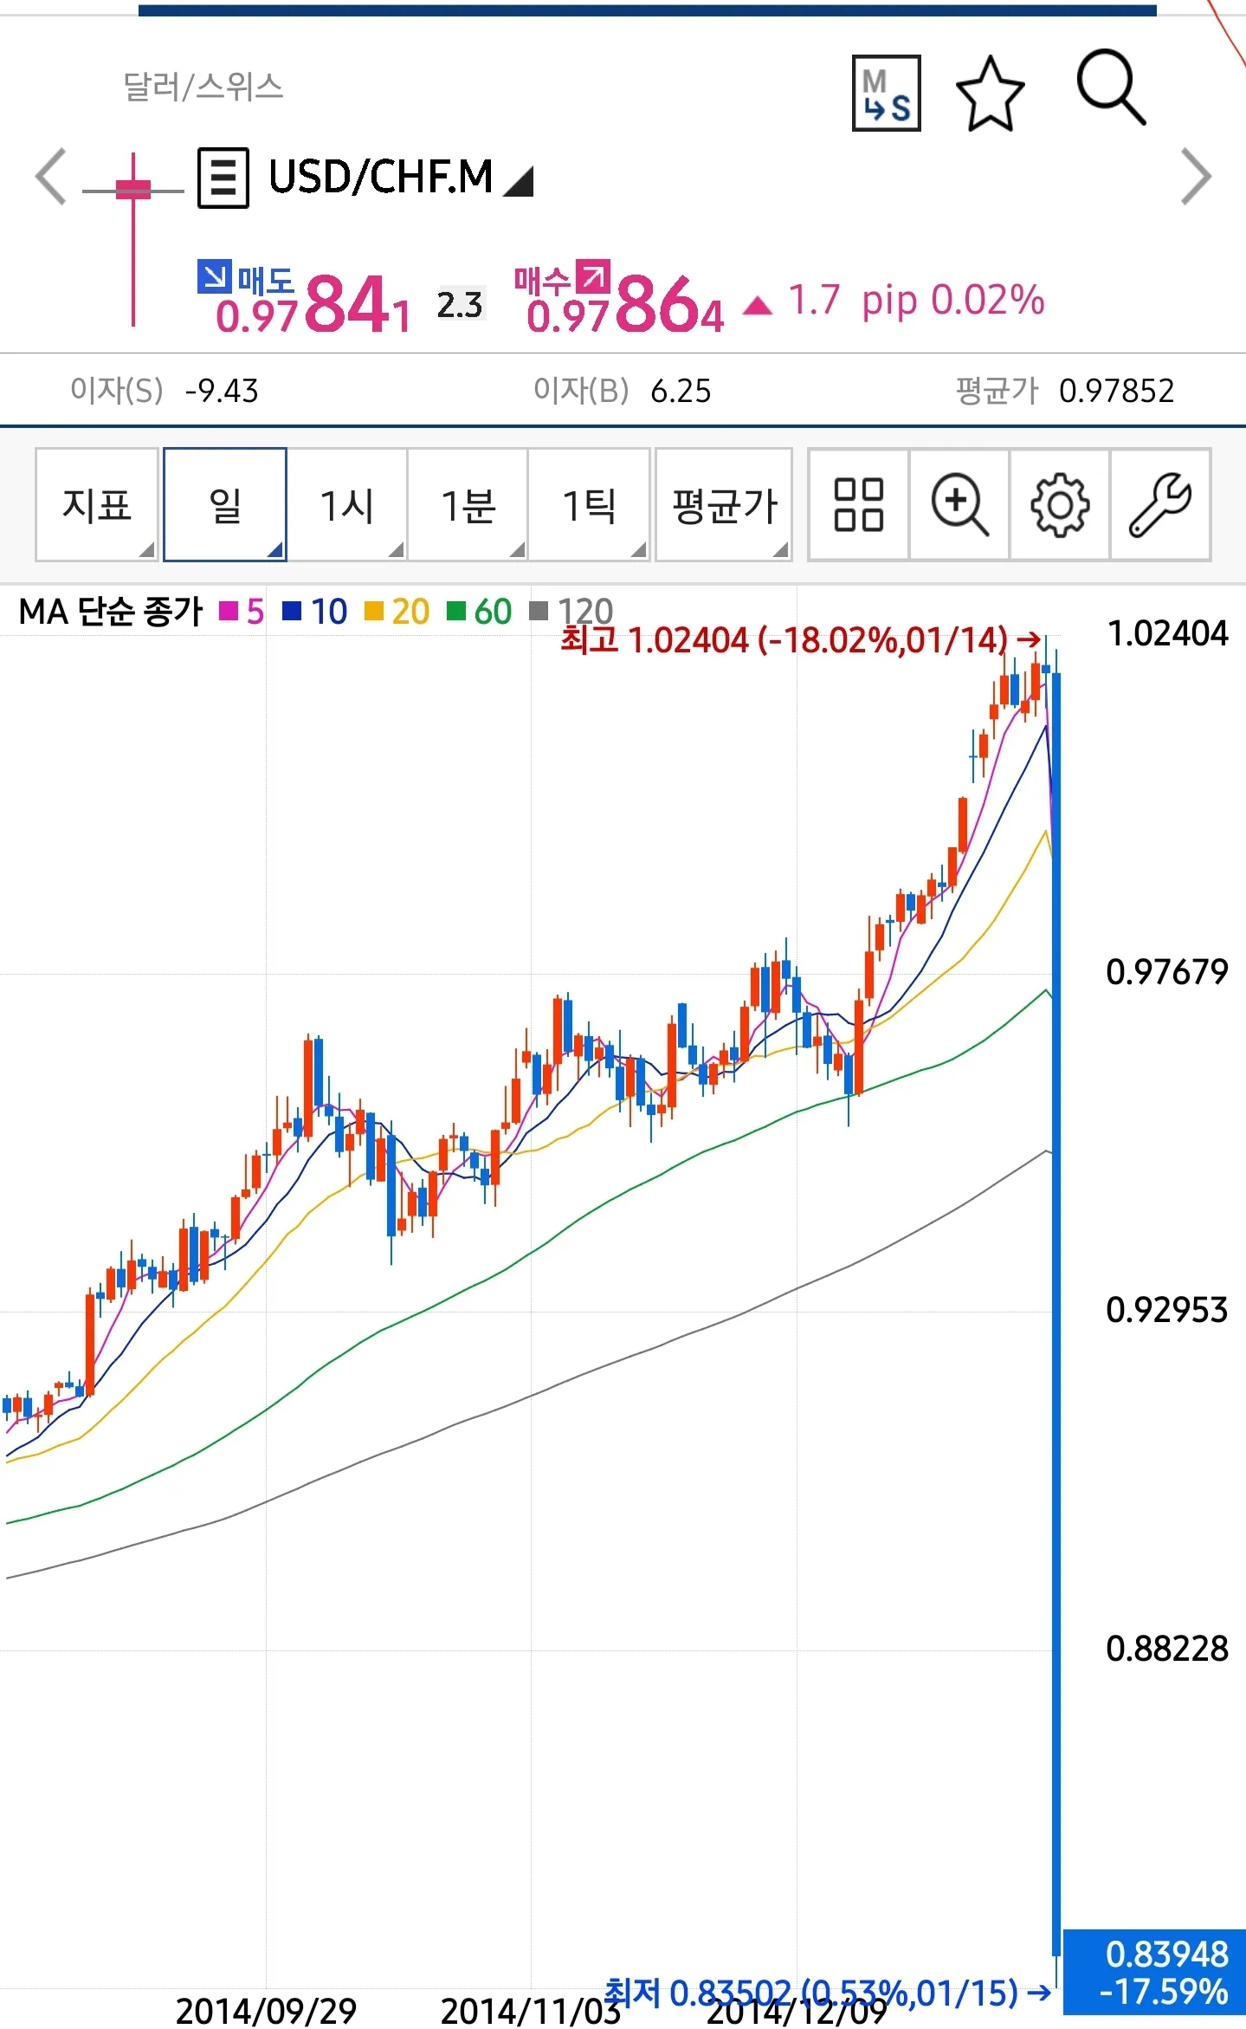Tap the 최저 0.83502 low label
The image size is (1246, 2029).
tap(828, 1993)
